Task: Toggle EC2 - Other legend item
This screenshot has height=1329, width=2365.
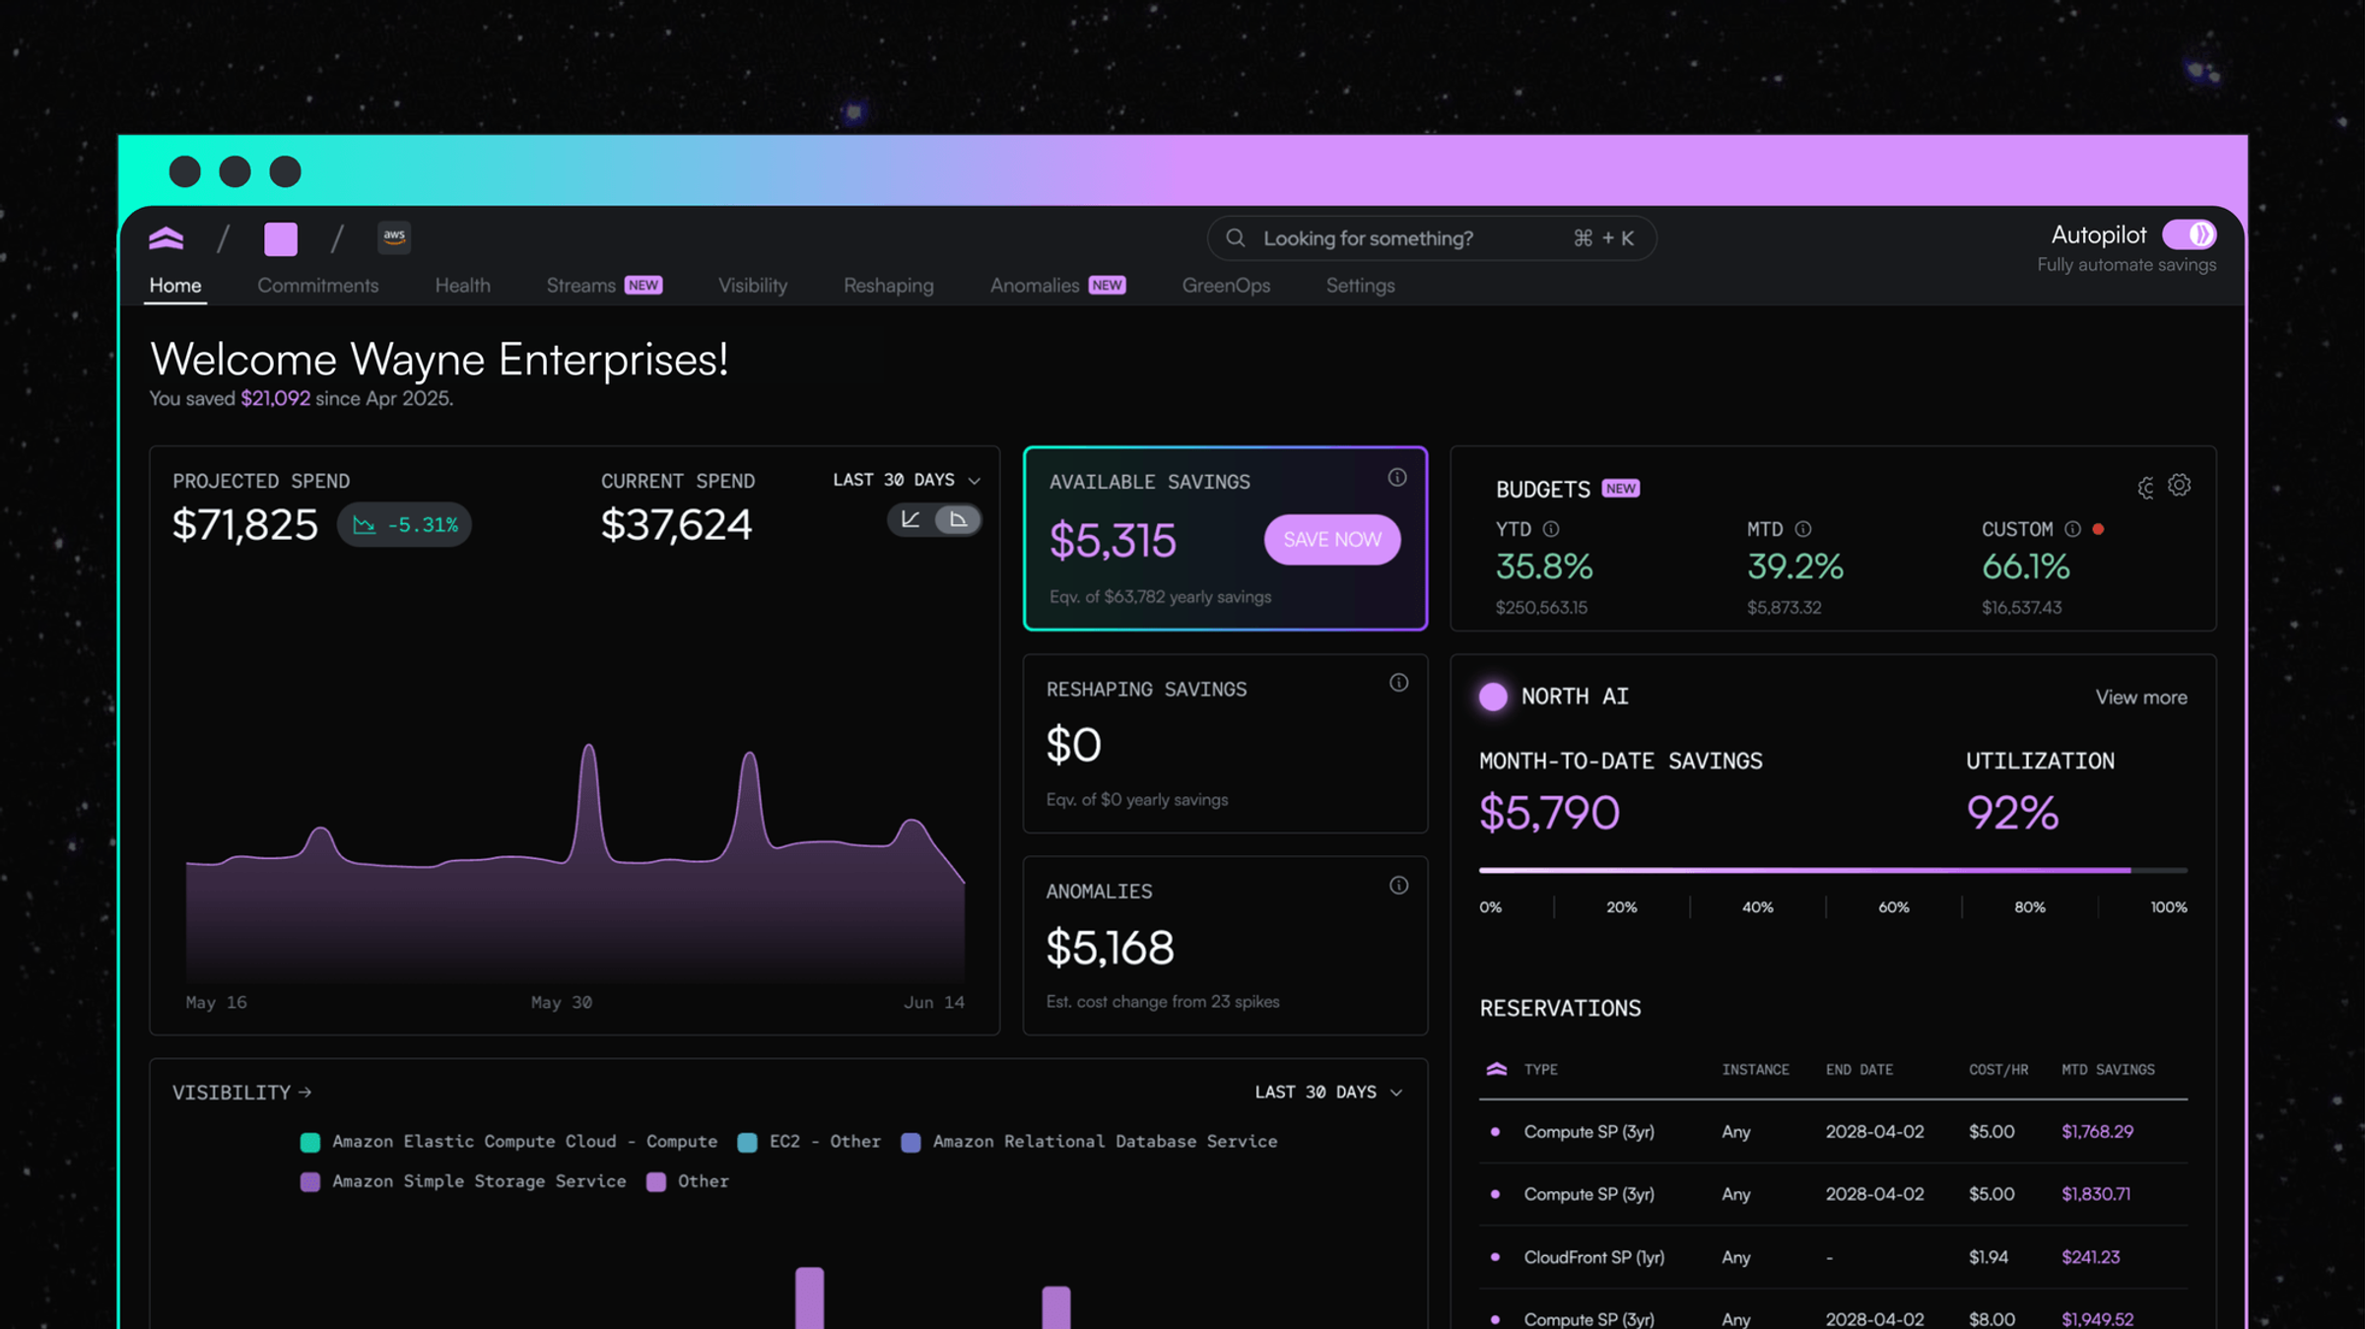Action: (809, 1141)
